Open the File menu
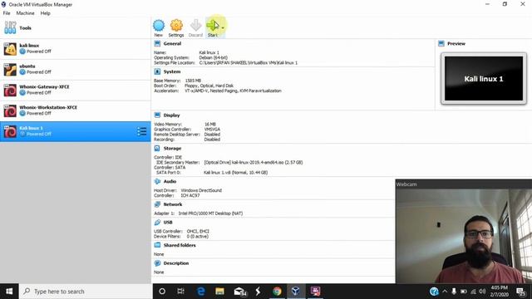 [7, 13]
